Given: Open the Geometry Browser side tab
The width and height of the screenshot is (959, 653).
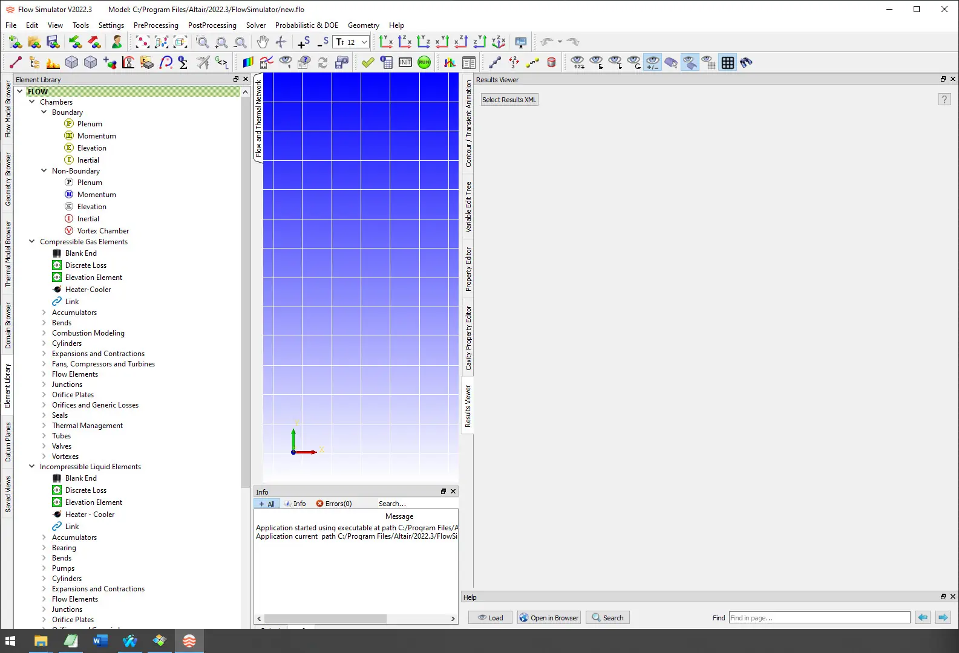Looking at the screenshot, I should pyautogui.click(x=8, y=179).
